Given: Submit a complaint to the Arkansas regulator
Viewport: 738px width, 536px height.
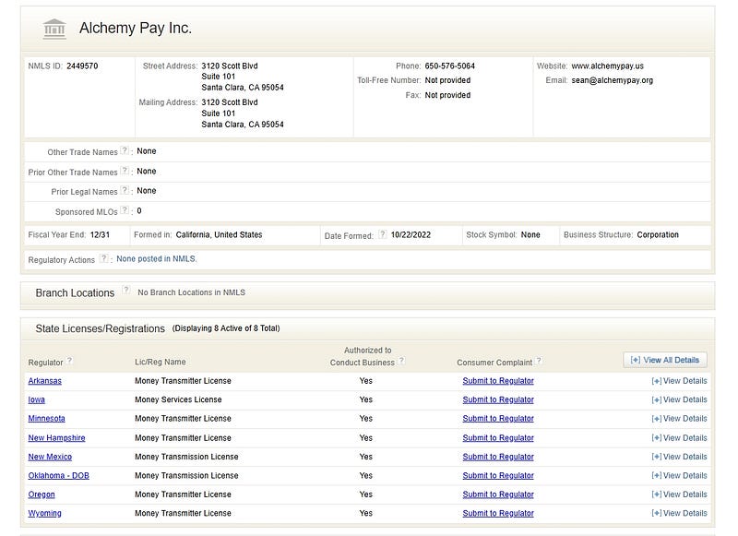Looking at the screenshot, I should [498, 381].
